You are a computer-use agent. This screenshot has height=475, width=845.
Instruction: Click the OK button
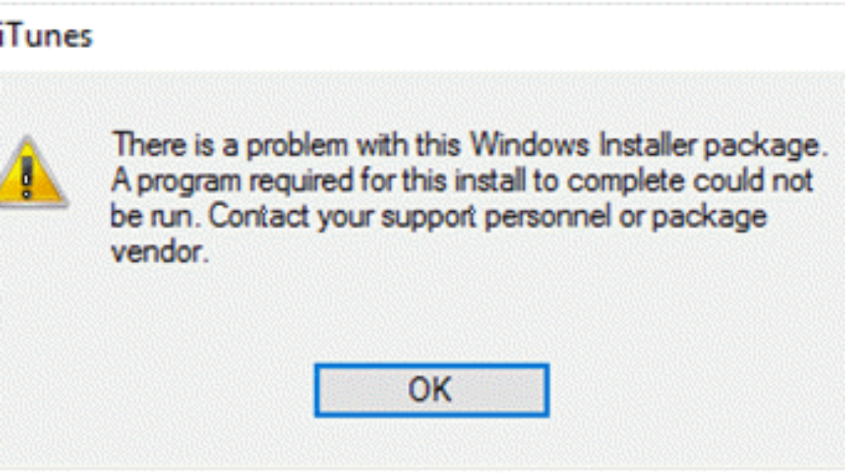pyautogui.click(x=431, y=390)
